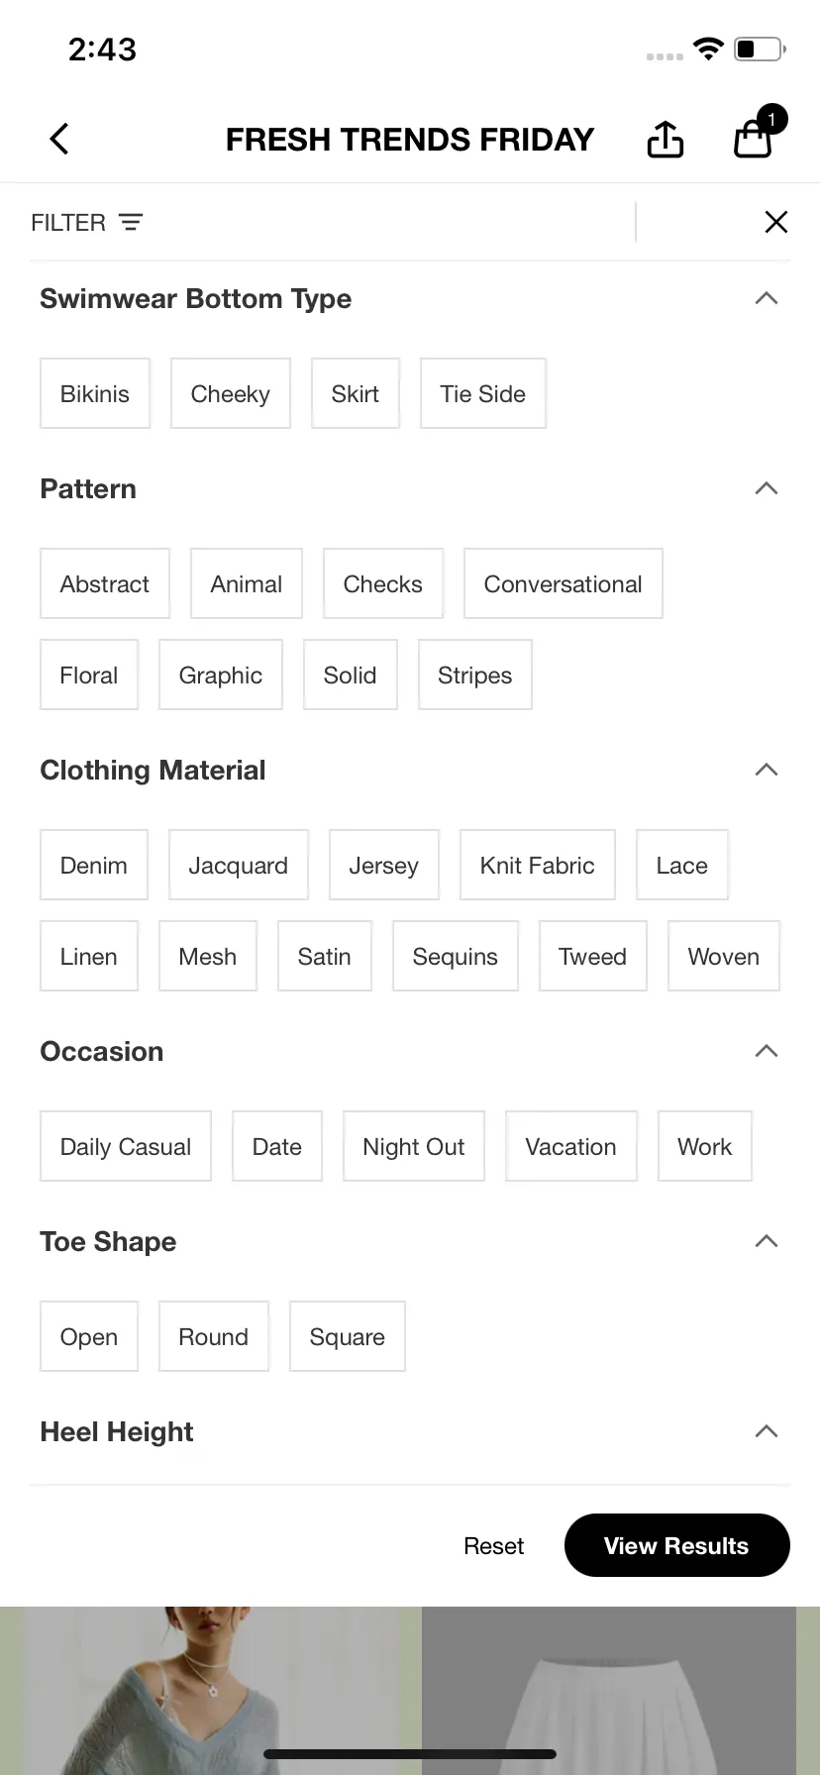The image size is (820, 1775).
Task: Toggle the Floral pattern filter
Action: coord(89,675)
